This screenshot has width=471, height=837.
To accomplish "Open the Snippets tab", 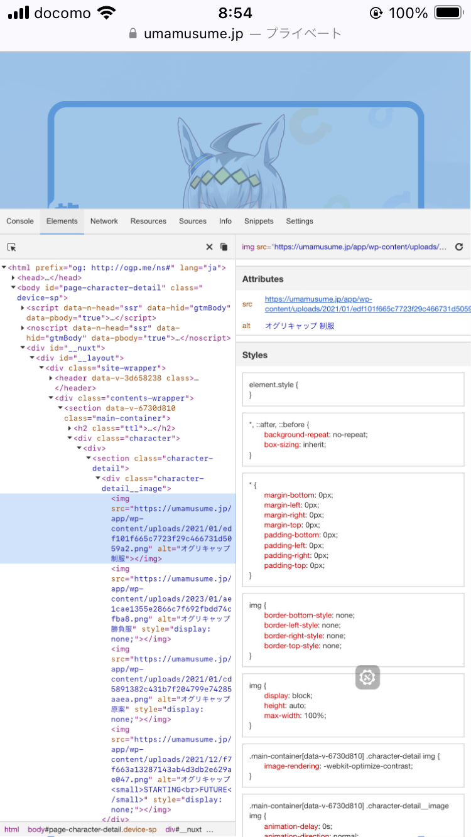I will (x=259, y=221).
